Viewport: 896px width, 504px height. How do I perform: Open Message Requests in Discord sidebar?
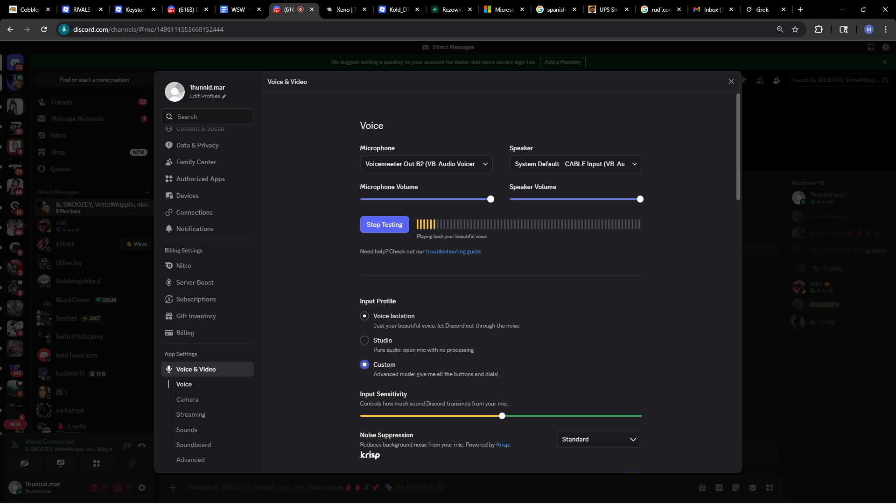point(92,119)
